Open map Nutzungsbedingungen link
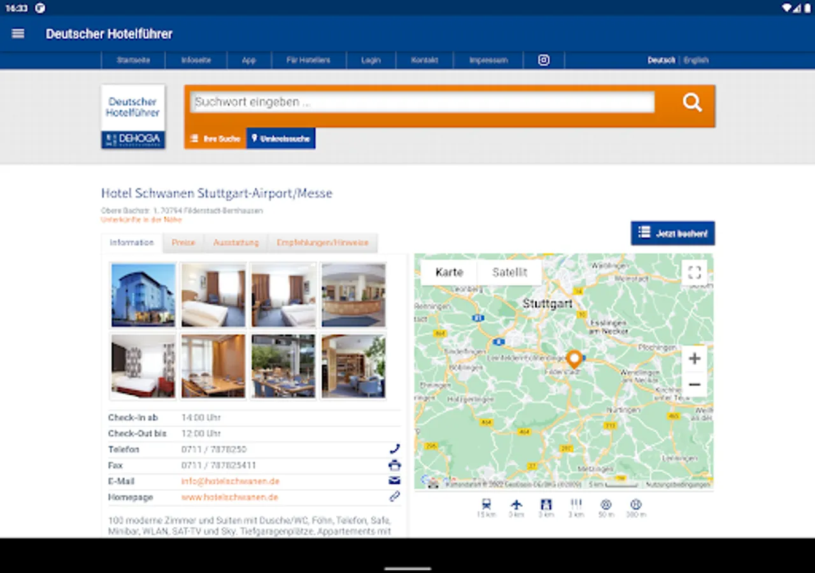Image resolution: width=815 pixels, height=573 pixels. tap(677, 485)
